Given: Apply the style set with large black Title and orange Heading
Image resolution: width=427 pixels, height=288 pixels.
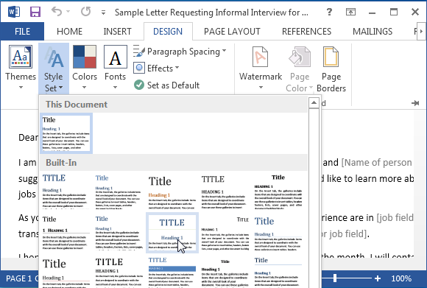Looking at the screenshot, I should 172,192.
